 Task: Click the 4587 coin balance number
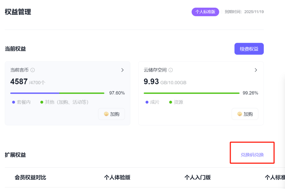[19, 82]
